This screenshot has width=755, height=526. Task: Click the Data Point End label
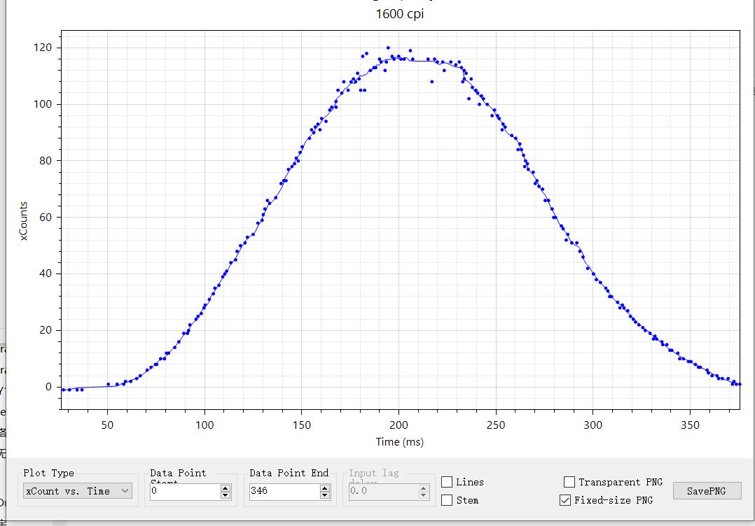click(289, 473)
